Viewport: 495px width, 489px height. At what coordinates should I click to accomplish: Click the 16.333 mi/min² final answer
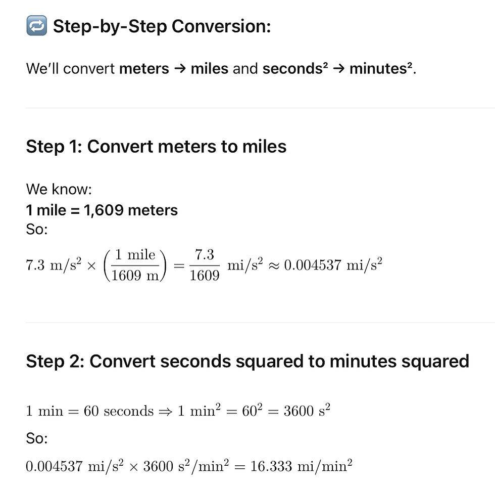point(301,466)
